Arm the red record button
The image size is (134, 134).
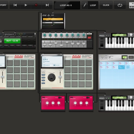[36, 5]
